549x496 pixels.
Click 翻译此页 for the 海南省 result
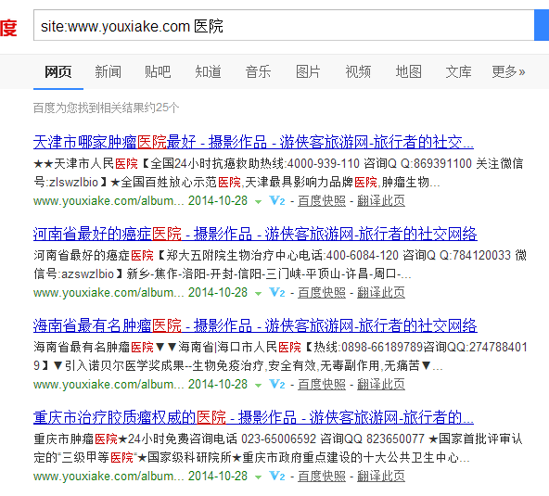[x=381, y=385]
